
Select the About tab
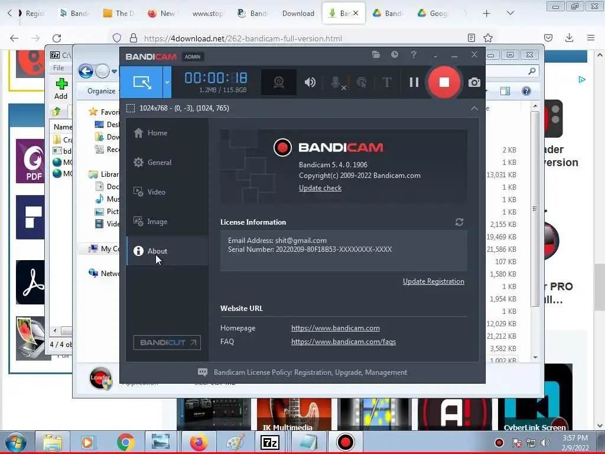tap(167, 251)
